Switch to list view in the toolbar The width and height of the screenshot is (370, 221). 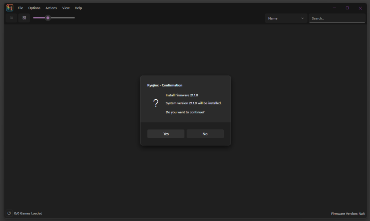coord(11,18)
